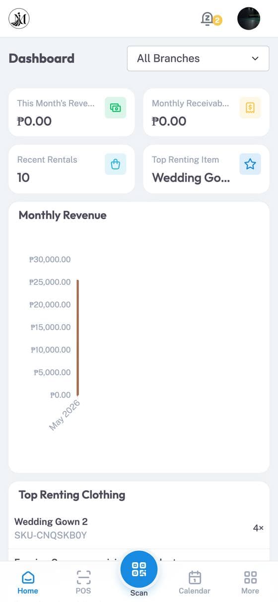Switch to the Calendar tab
Image resolution: width=278 pixels, height=602 pixels.
tap(195, 582)
